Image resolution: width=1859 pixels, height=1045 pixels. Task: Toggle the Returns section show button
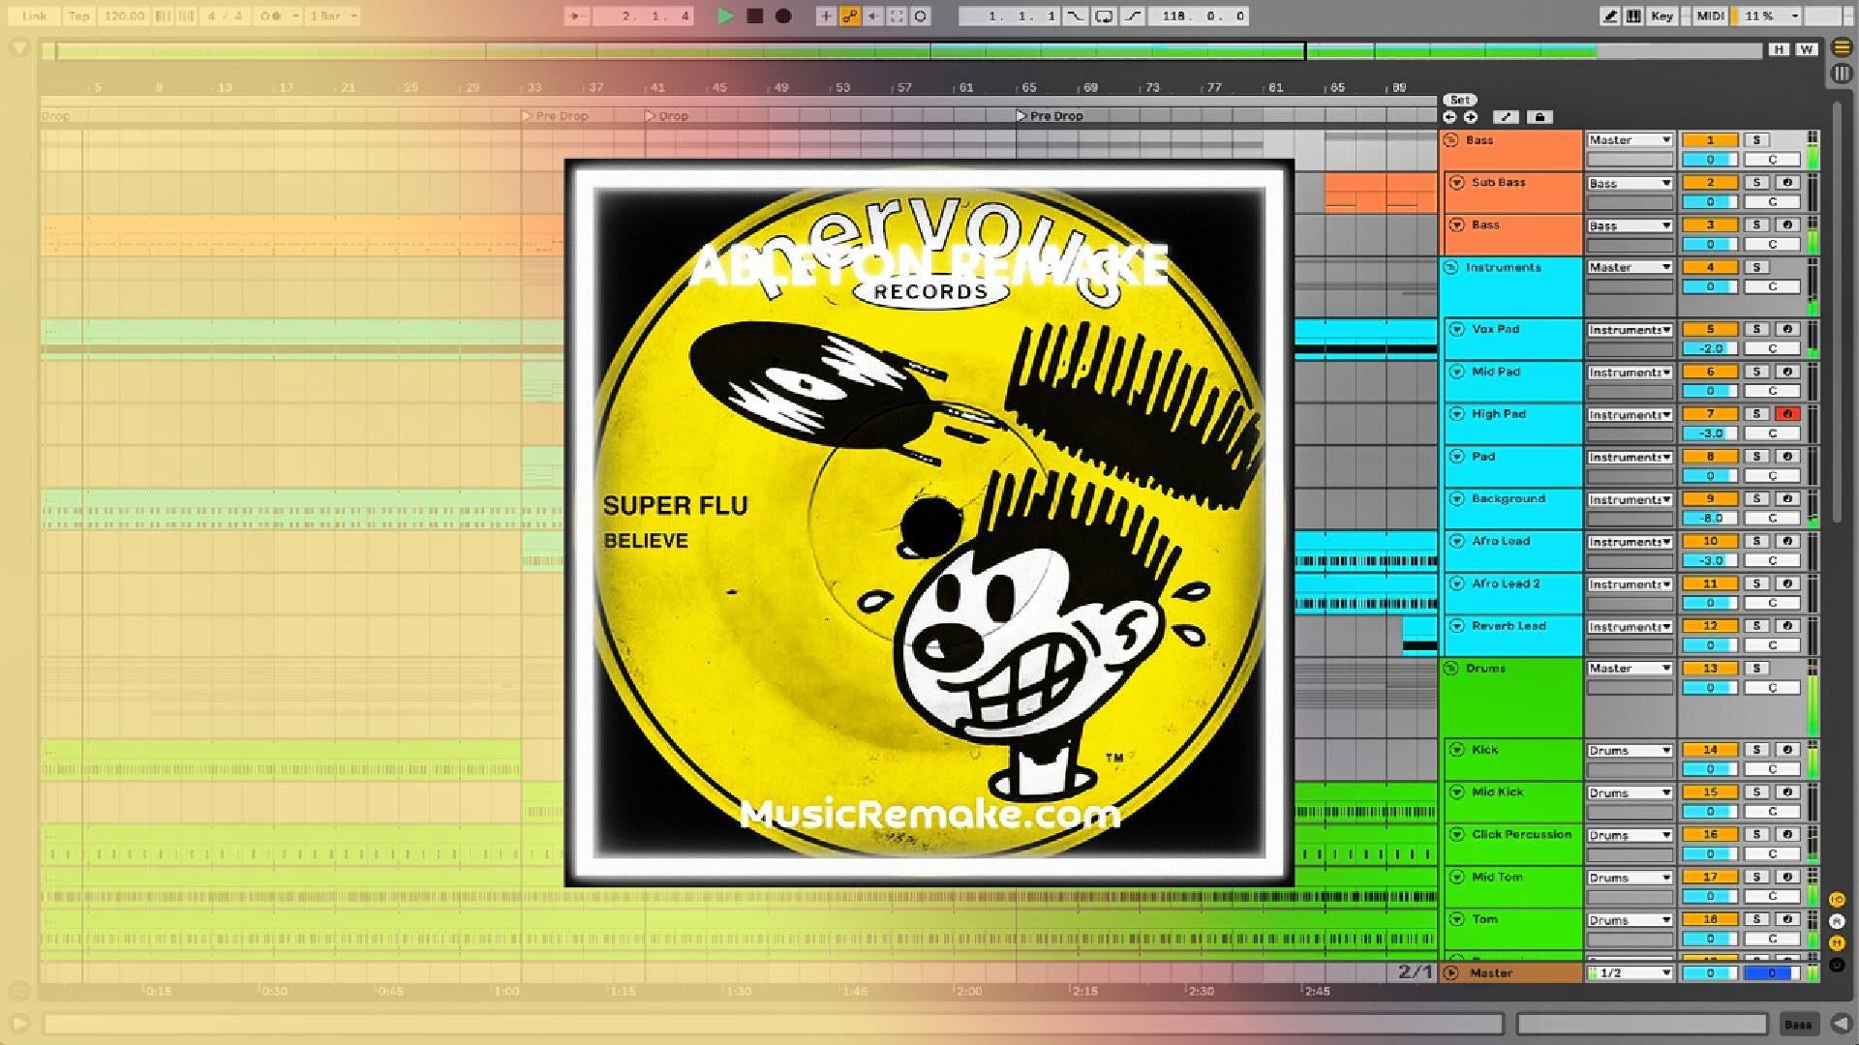(x=1837, y=921)
